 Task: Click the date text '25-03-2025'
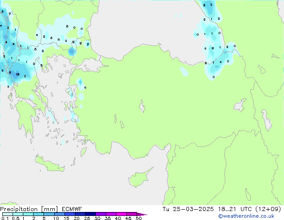(193, 209)
